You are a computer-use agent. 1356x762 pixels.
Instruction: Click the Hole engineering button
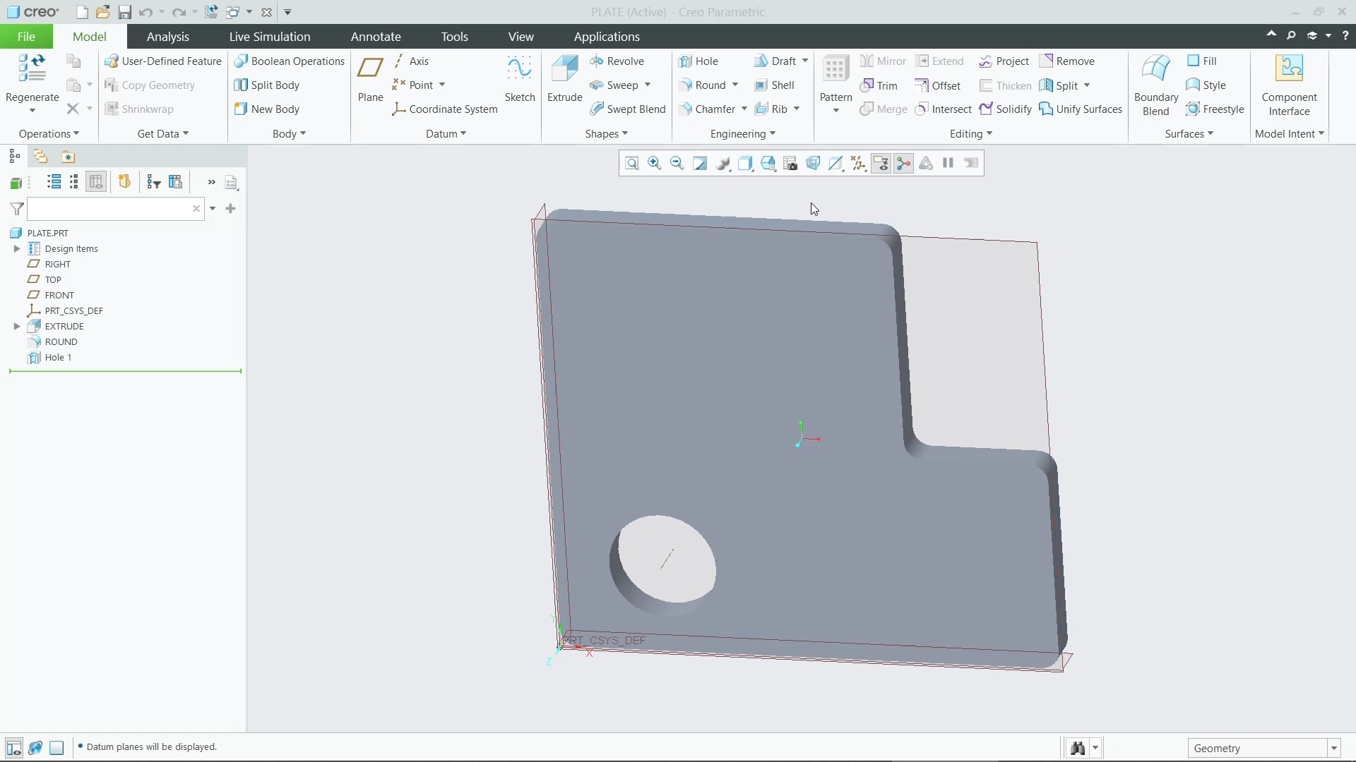[x=698, y=61]
